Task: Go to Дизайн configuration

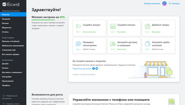Action: [x=5, y=64]
